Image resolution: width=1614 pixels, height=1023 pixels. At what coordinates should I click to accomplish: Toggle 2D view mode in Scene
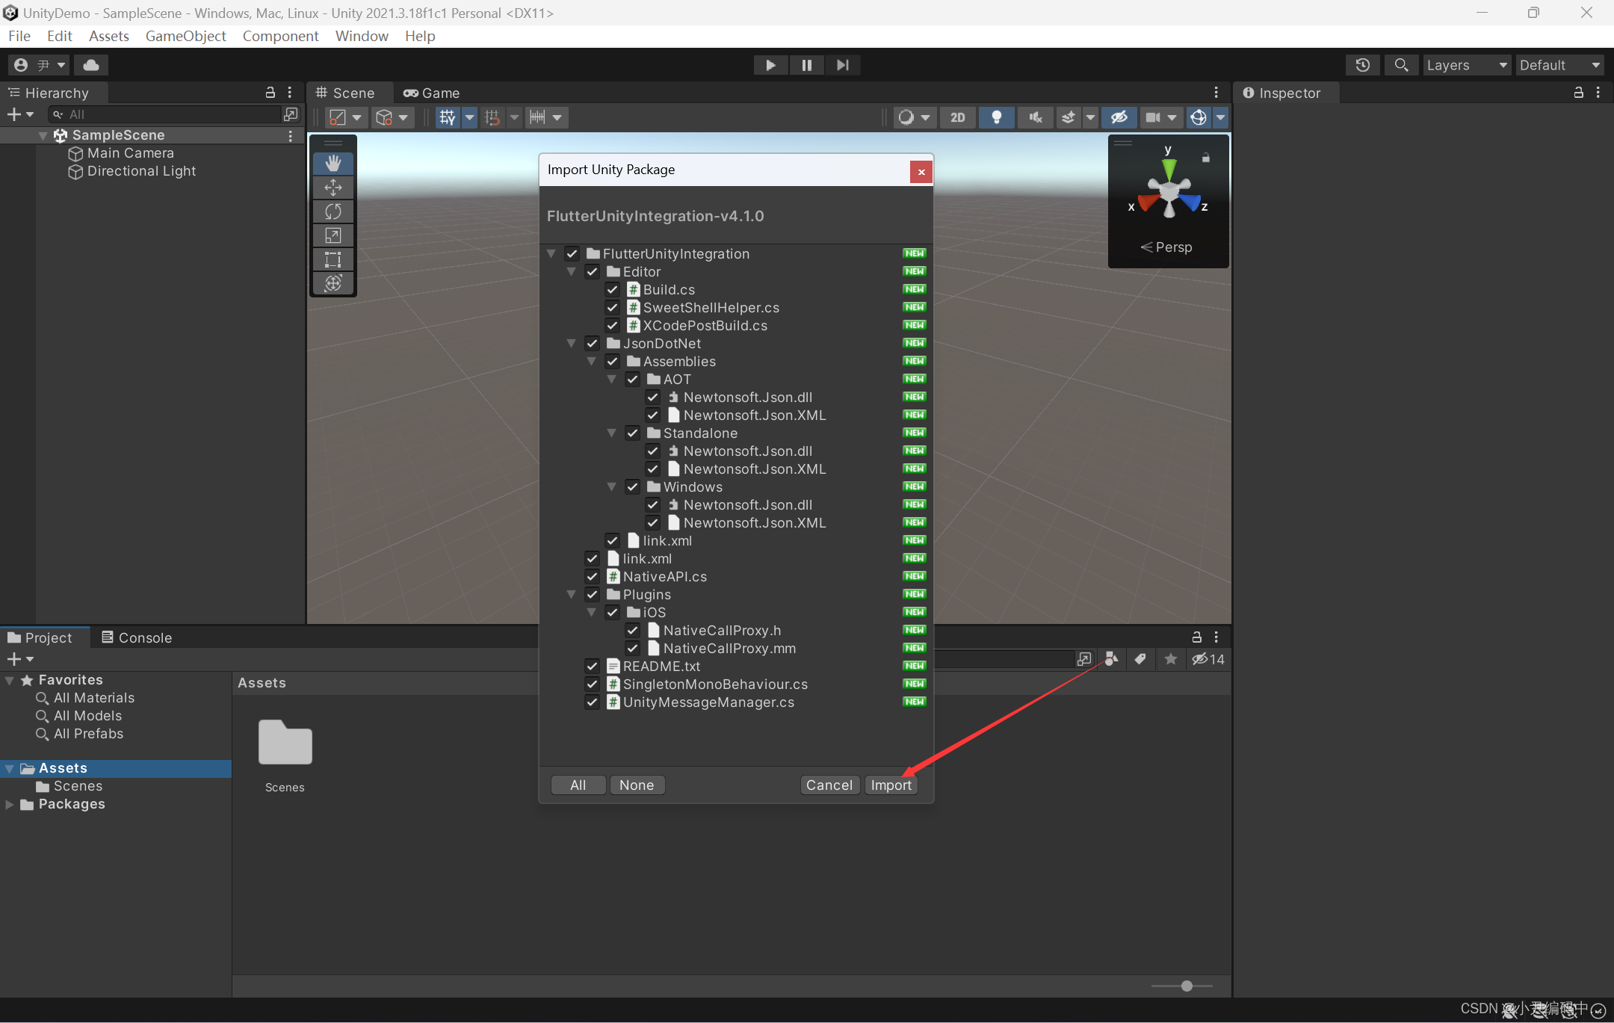click(958, 117)
